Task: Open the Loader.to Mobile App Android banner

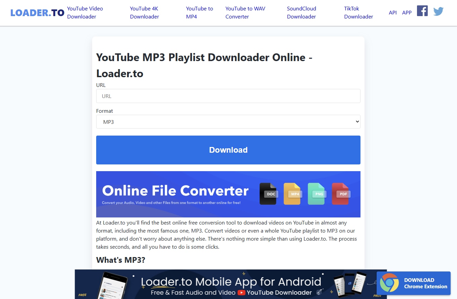Action: click(x=231, y=284)
